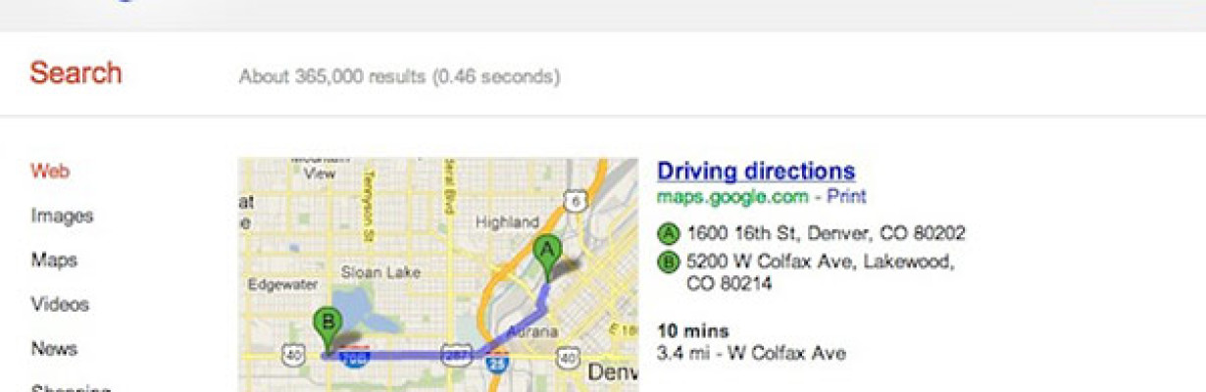Viewport: 1206px width, 392px height.
Task: Click the left Route 40 shield near Edgewater
Action: click(x=293, y=357)
